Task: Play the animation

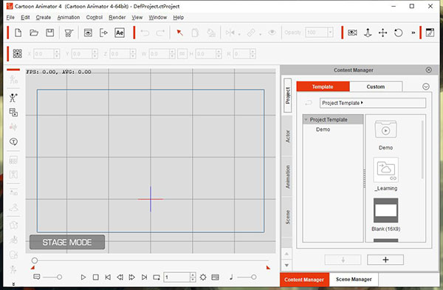Action: (x=83, y=277)
